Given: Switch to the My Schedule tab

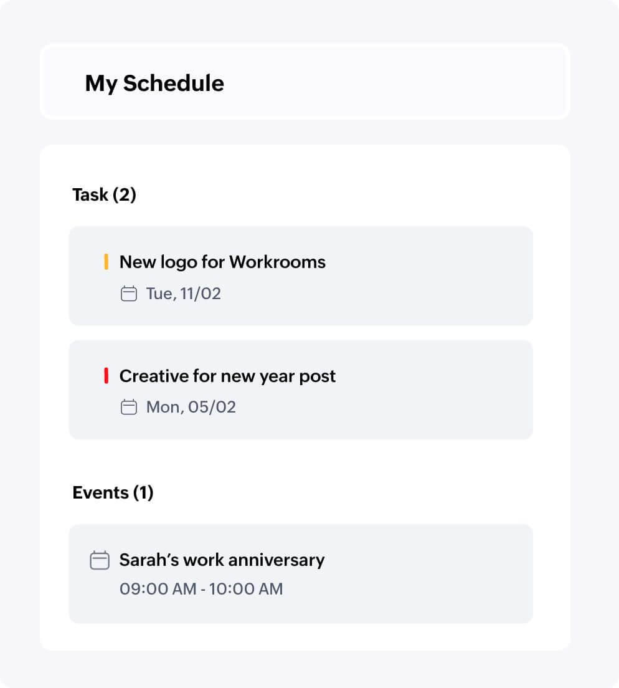Looking at the screenshot, I should click(154, 84).
